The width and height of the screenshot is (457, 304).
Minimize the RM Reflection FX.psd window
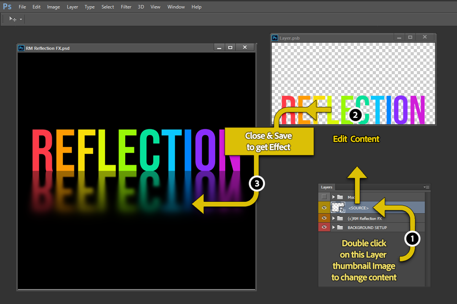click(x=219, y=47)
